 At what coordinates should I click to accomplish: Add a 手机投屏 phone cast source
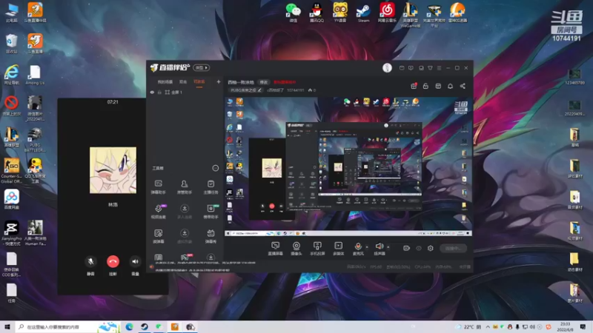coord(317,249)
